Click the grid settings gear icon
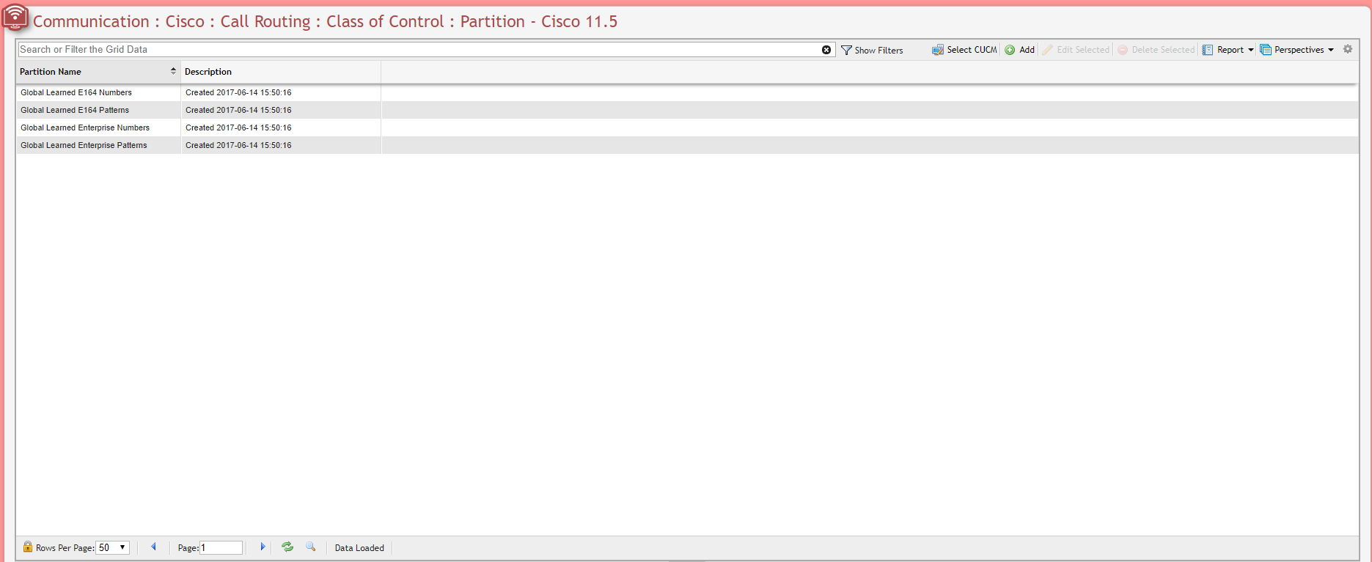 [x=1348, y=49]
